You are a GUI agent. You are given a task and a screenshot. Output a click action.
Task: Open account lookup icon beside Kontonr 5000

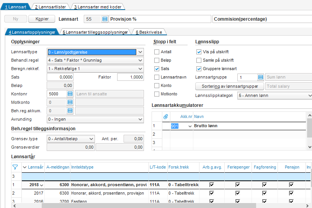tap(70, 94)
